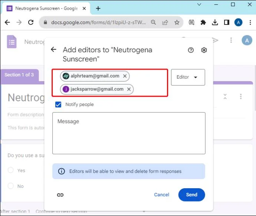Bookmark this page with the star
Screen dimensions: 256x216
pyautogui.click(x=177, y=22)
